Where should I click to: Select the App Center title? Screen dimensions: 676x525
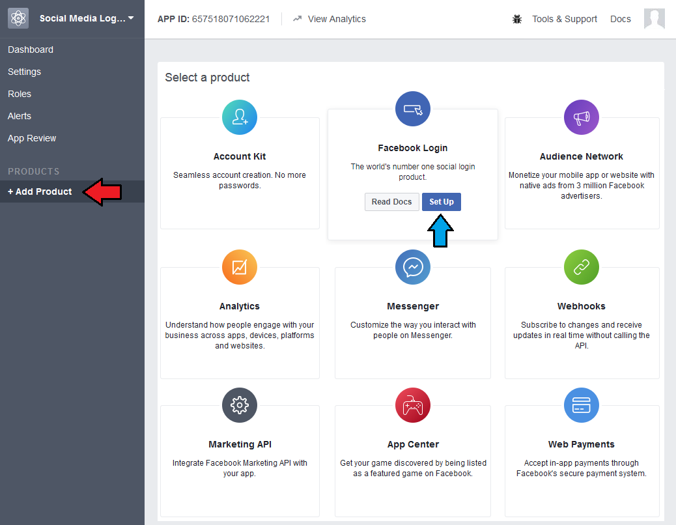[x=413, y=444]
